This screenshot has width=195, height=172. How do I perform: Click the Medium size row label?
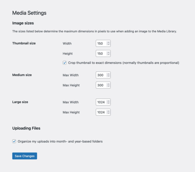(x=22, y=75)
